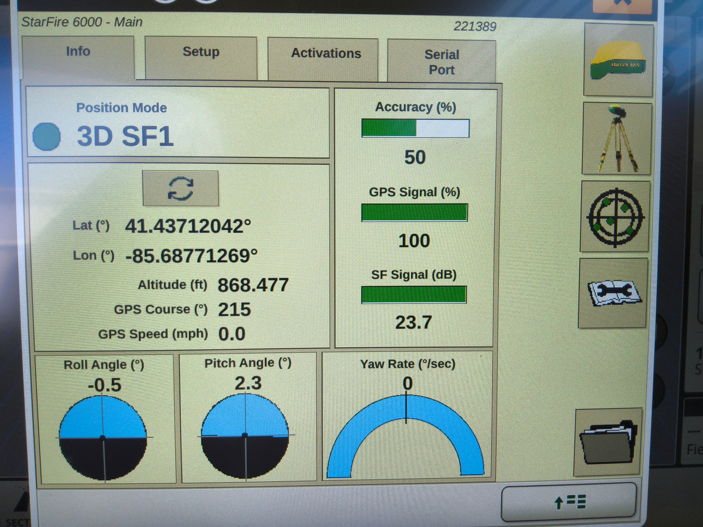Select the GPS Signal percentage bar
Image resolution: width=703 pixels, height=527 pixels.
click(x=415, y=212)
